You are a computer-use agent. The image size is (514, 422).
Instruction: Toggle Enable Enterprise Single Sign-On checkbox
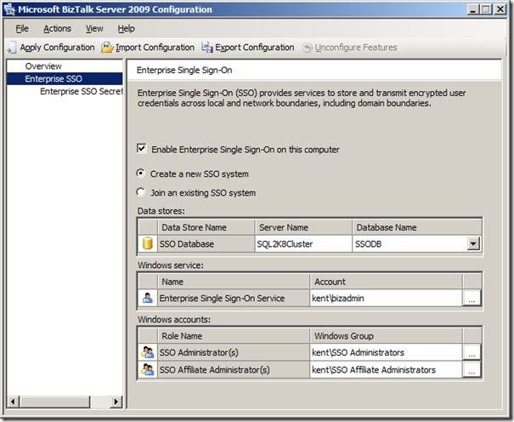pos(142,149)
